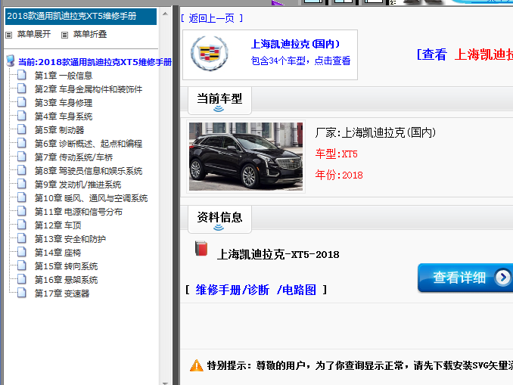This screenshot has width=513, height=385.
Task: Click root node 当前:2018款通用凯迪拉克XT5维修手册
Action: pos(95,62)
